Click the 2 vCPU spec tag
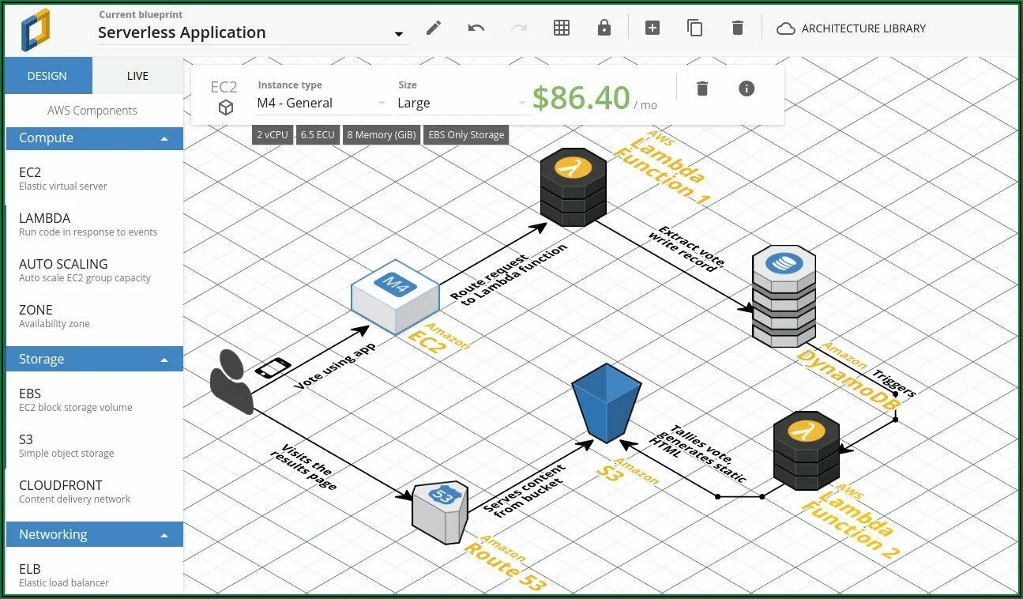 click(x=273, y=134)
